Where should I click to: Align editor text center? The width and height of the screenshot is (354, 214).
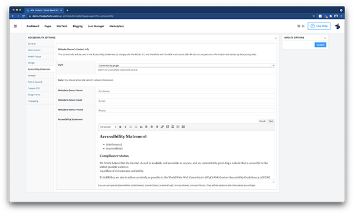(x=152, y=127)
